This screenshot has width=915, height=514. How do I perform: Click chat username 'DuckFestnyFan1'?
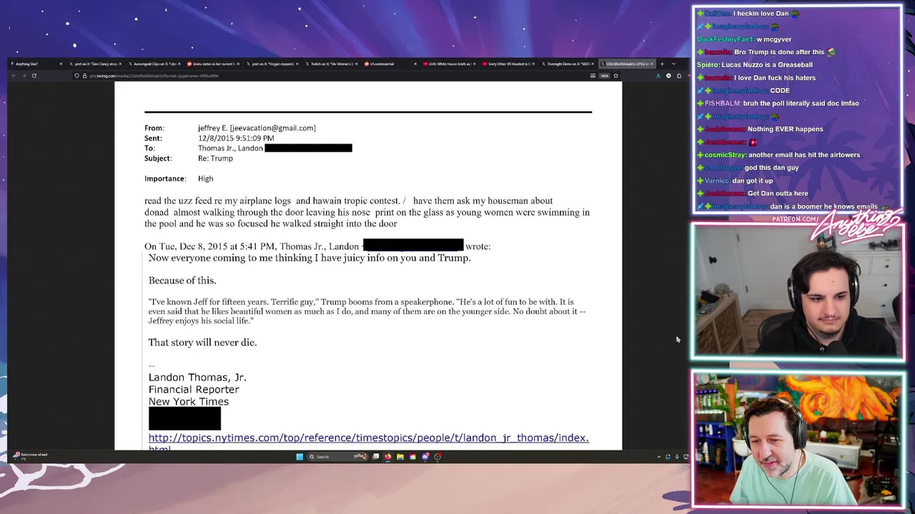pyautogui.click(x=725, y=39)
